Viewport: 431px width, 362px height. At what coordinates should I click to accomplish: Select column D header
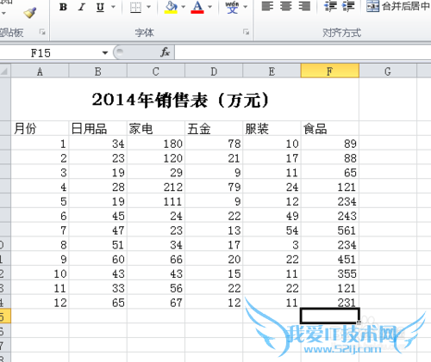[214, 71]
